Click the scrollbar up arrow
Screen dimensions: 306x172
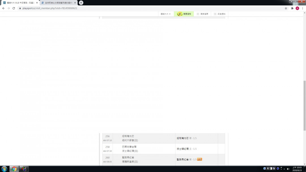coord(304,12)
